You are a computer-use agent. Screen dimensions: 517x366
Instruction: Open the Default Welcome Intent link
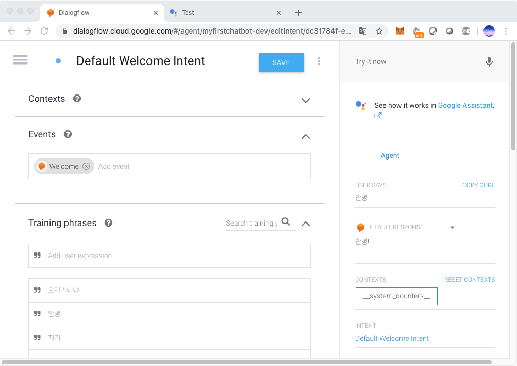click(392, 338)
